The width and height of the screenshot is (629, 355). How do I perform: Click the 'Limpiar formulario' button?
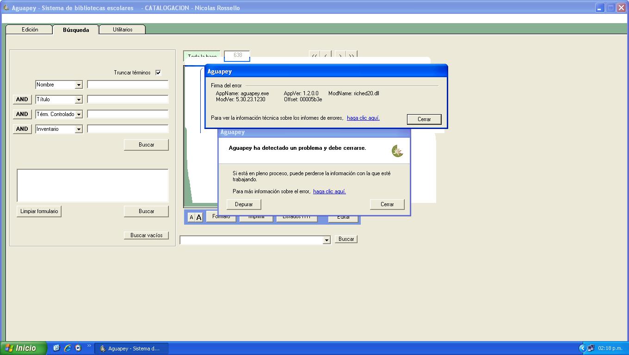(39, 211)
